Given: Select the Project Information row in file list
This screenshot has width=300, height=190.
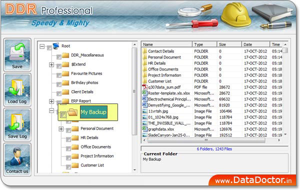Looking at the screenshot, I should tap(212, 75).
